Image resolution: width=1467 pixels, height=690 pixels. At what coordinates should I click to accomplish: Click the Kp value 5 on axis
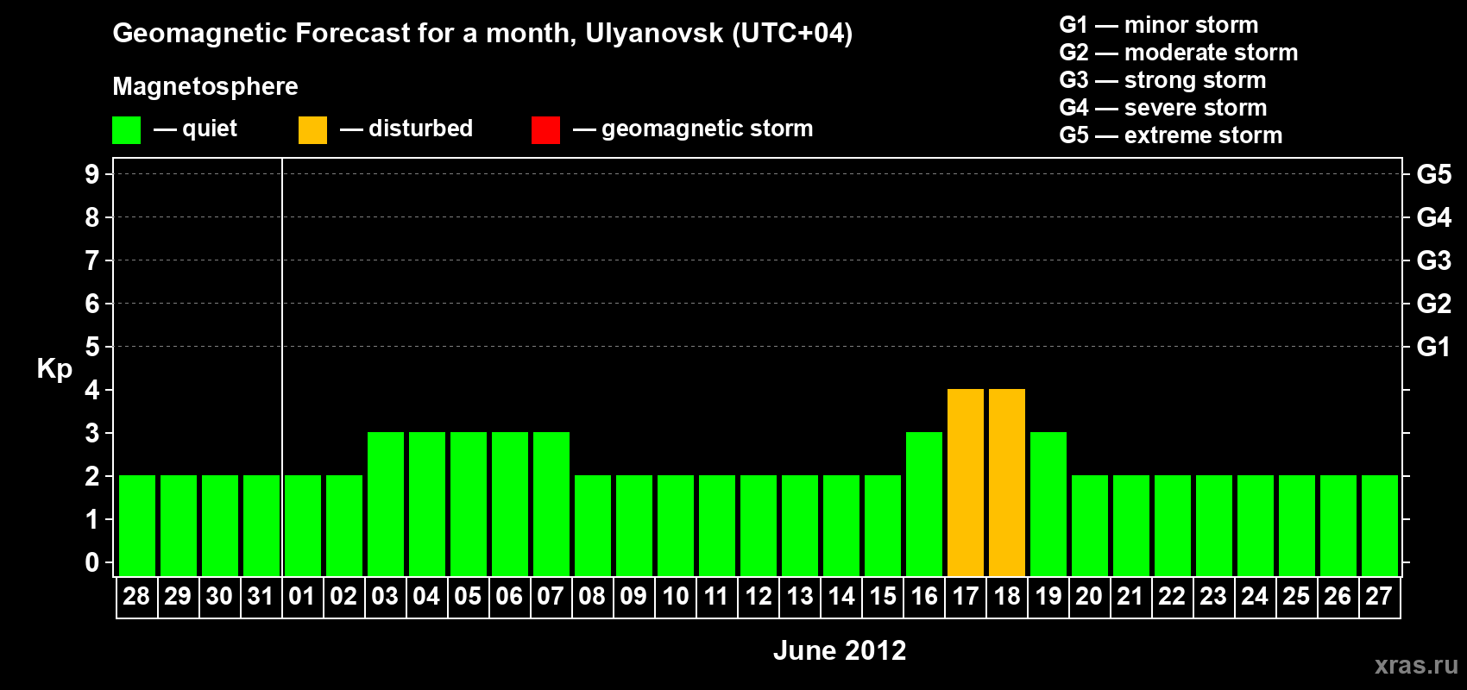92,347
